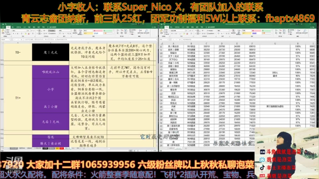
Task: Toggle Bold in the left Excel window
Action: point(13,34)
